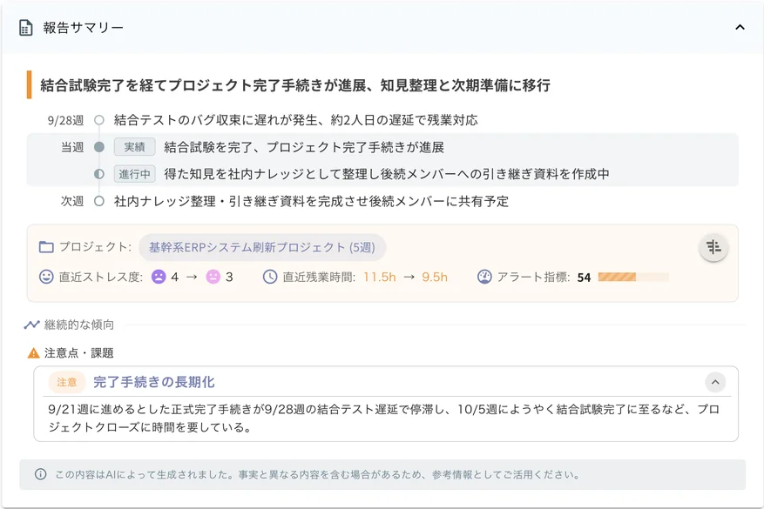The image size is (764, 509).
Task: Click the gauge icon beside アラート指標
Action: tap(484, 277)
